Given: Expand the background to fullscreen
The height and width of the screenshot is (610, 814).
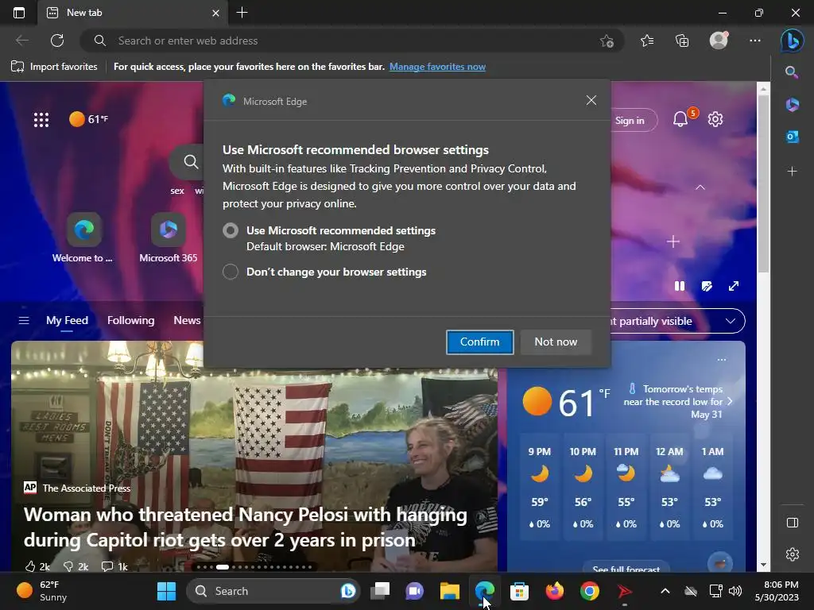Looking at the screenshot, I should point(734,286).
